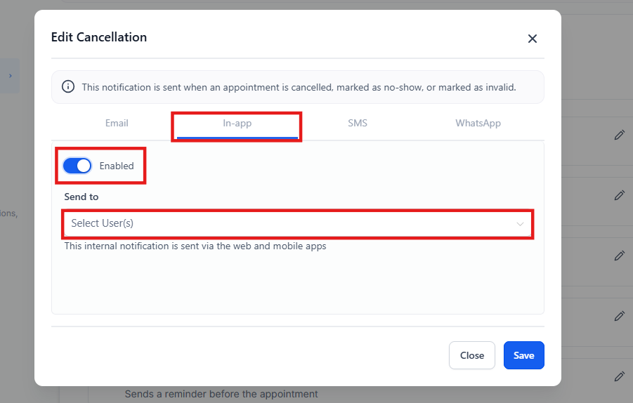Screen dimensions: 633x403
Task: Click the internal notification helper text
Action: pyautogui.click(x=195, y=246)
